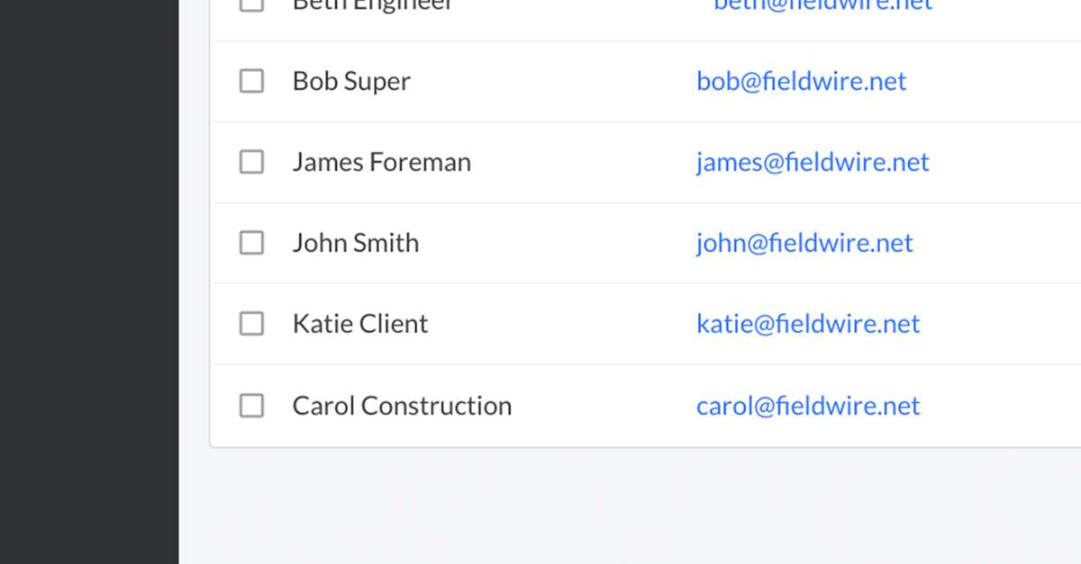The image size is (1081, 564).
Task: Click the Carol Construction name
Action: coord(402,406)
